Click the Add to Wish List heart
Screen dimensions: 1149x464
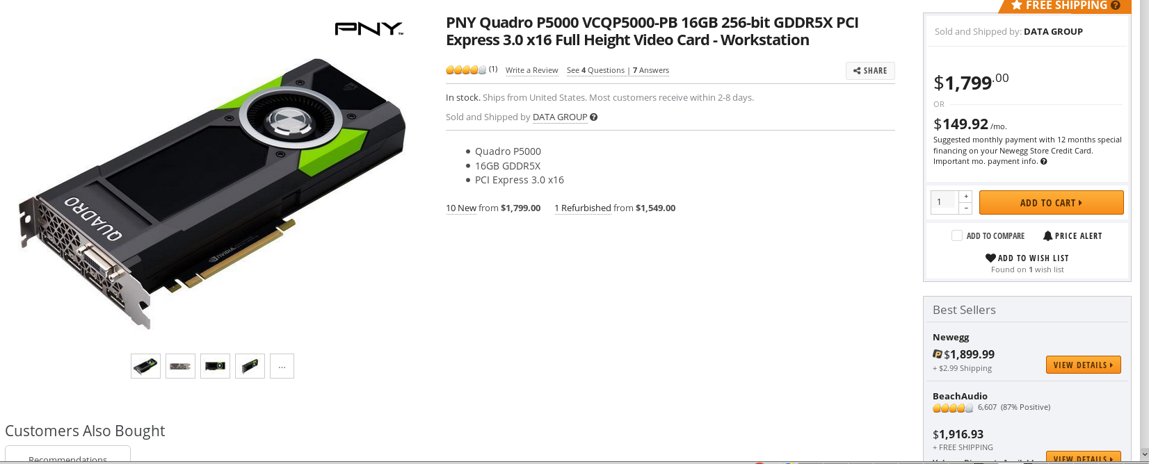[x=990, y=258]
